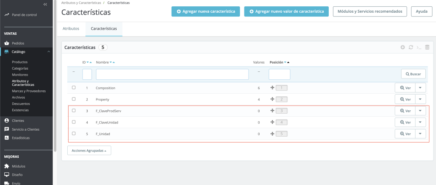436x185 pixels.
Task: Click Agregar nueva característica button
Action: 206,11
